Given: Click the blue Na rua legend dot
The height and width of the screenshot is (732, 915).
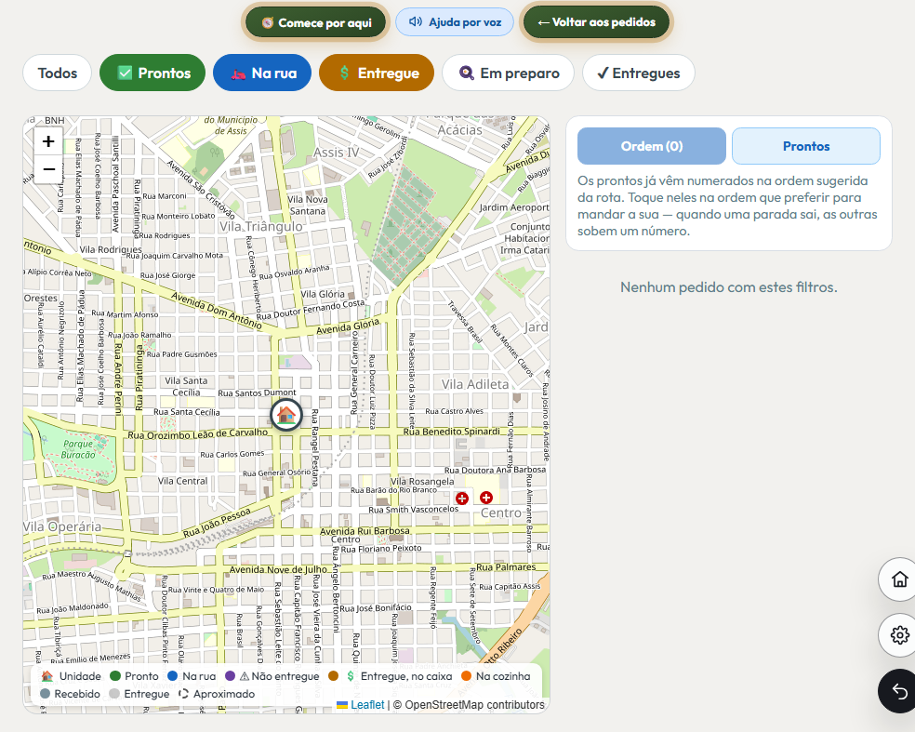Looking at the screenshot, I should [x=172, y=676].
